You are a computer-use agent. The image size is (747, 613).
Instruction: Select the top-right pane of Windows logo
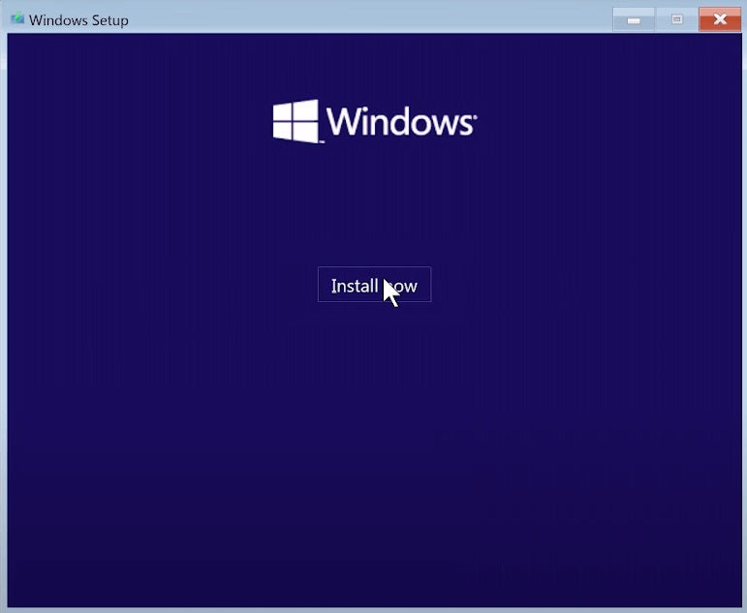pos(306,109)
